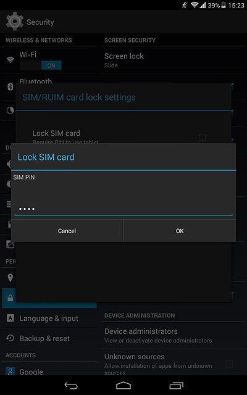Tap the Android back navigation button
This screenshot has height=395, width=247.
pos(71,385)
